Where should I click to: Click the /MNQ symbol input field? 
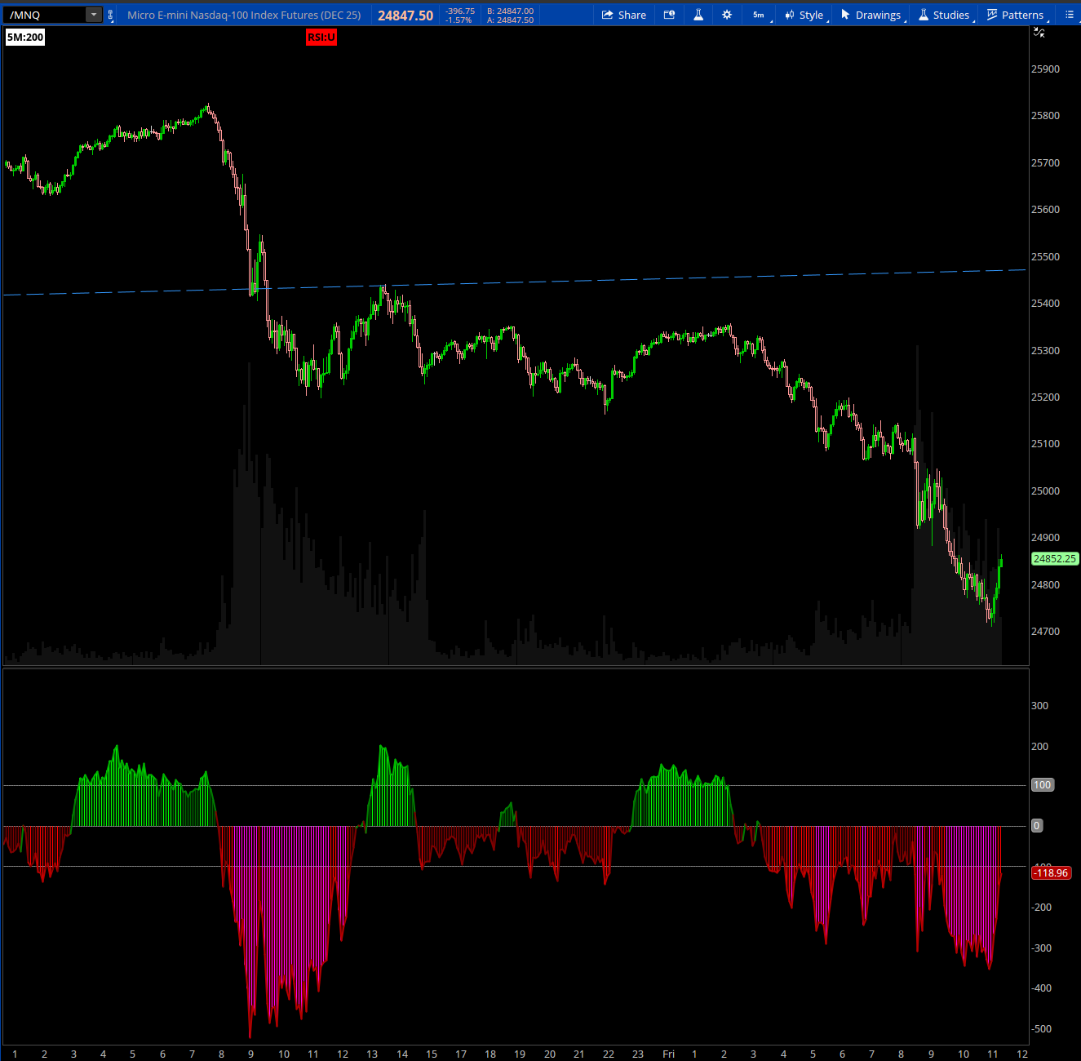(45, 15)
